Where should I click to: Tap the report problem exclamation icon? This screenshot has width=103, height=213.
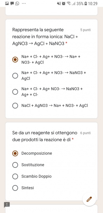point(7,204)
